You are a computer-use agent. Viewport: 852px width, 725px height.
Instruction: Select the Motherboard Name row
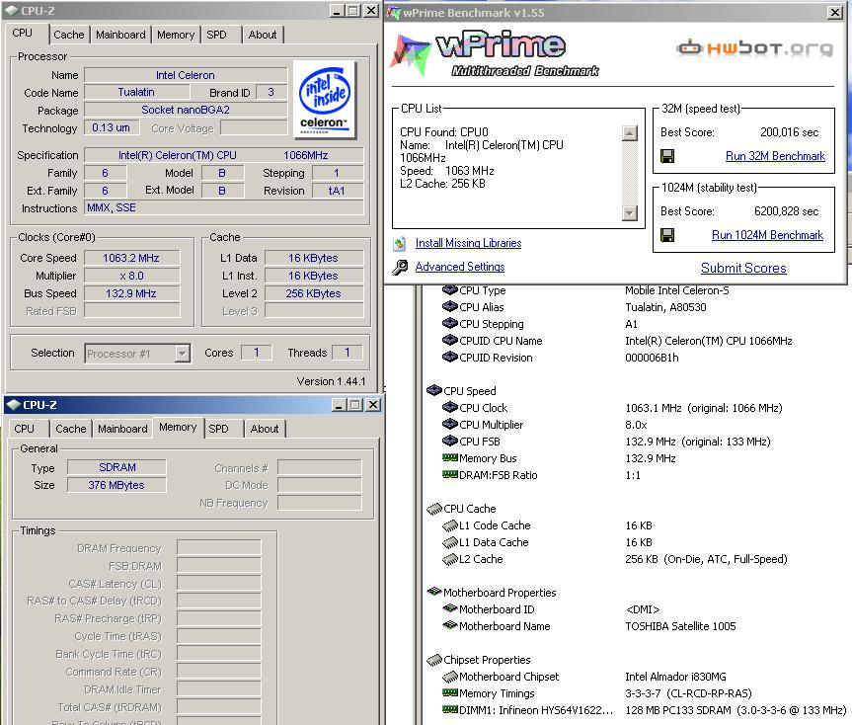pos(589,626)
